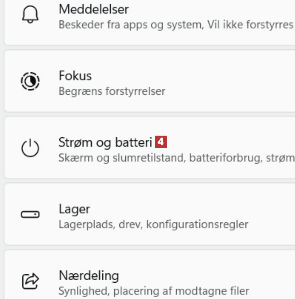
Task: Click the Meddelelser bell icon
Action: point(30,15)
